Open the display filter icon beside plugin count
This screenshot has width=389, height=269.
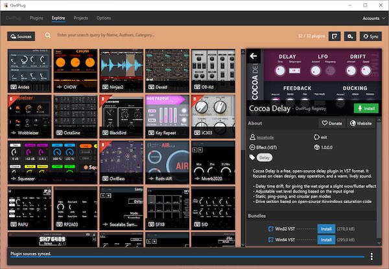click(x=335, y=36)
